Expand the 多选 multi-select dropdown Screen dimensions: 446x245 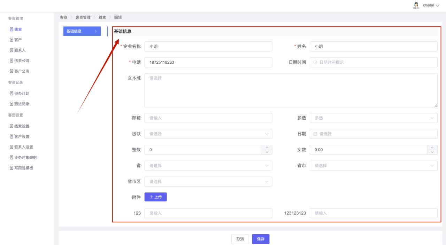click(x=373, y=118)
